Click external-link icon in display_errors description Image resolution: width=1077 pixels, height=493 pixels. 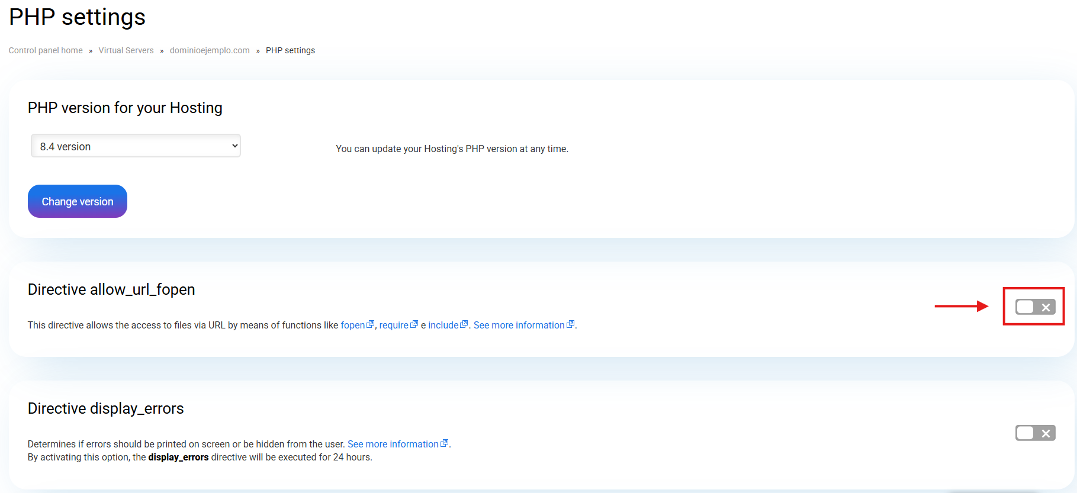pyautogui.click(x=445, y=443)
